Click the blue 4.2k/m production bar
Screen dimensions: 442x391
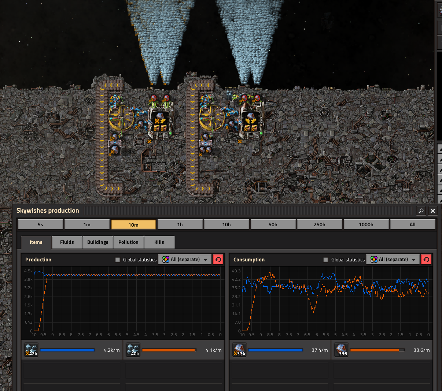(x=67, y=350)
